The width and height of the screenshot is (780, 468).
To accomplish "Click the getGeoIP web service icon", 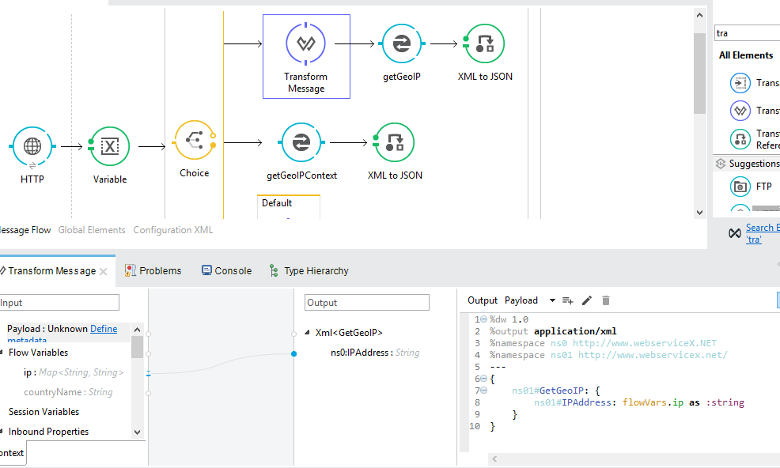I will (x=401, y=44).
